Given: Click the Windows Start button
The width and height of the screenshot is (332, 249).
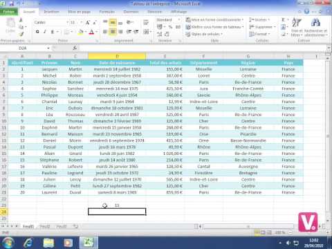Looking at the screenshot, I should pyautogui.click(x=8, y=243).
